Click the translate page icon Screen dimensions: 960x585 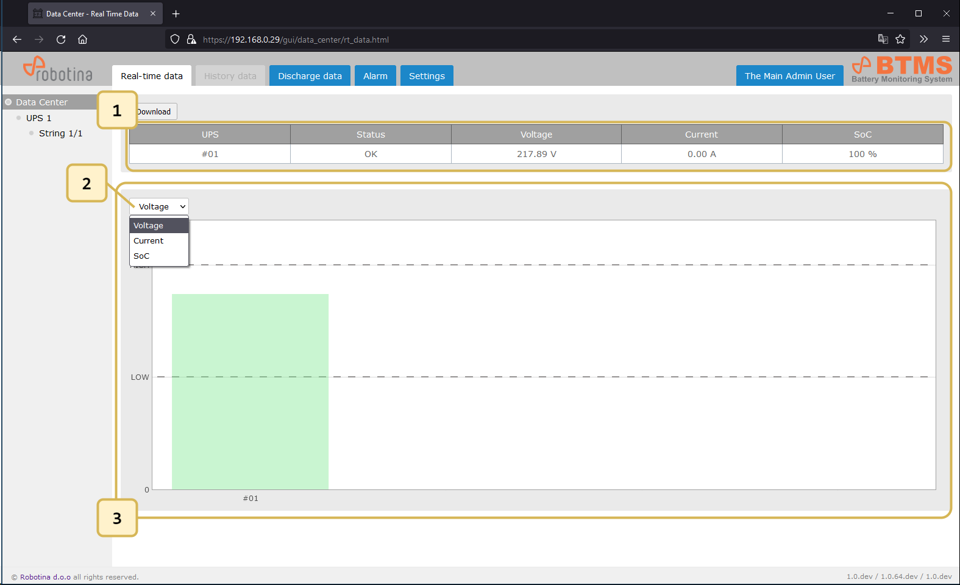[x=883, y=40]
